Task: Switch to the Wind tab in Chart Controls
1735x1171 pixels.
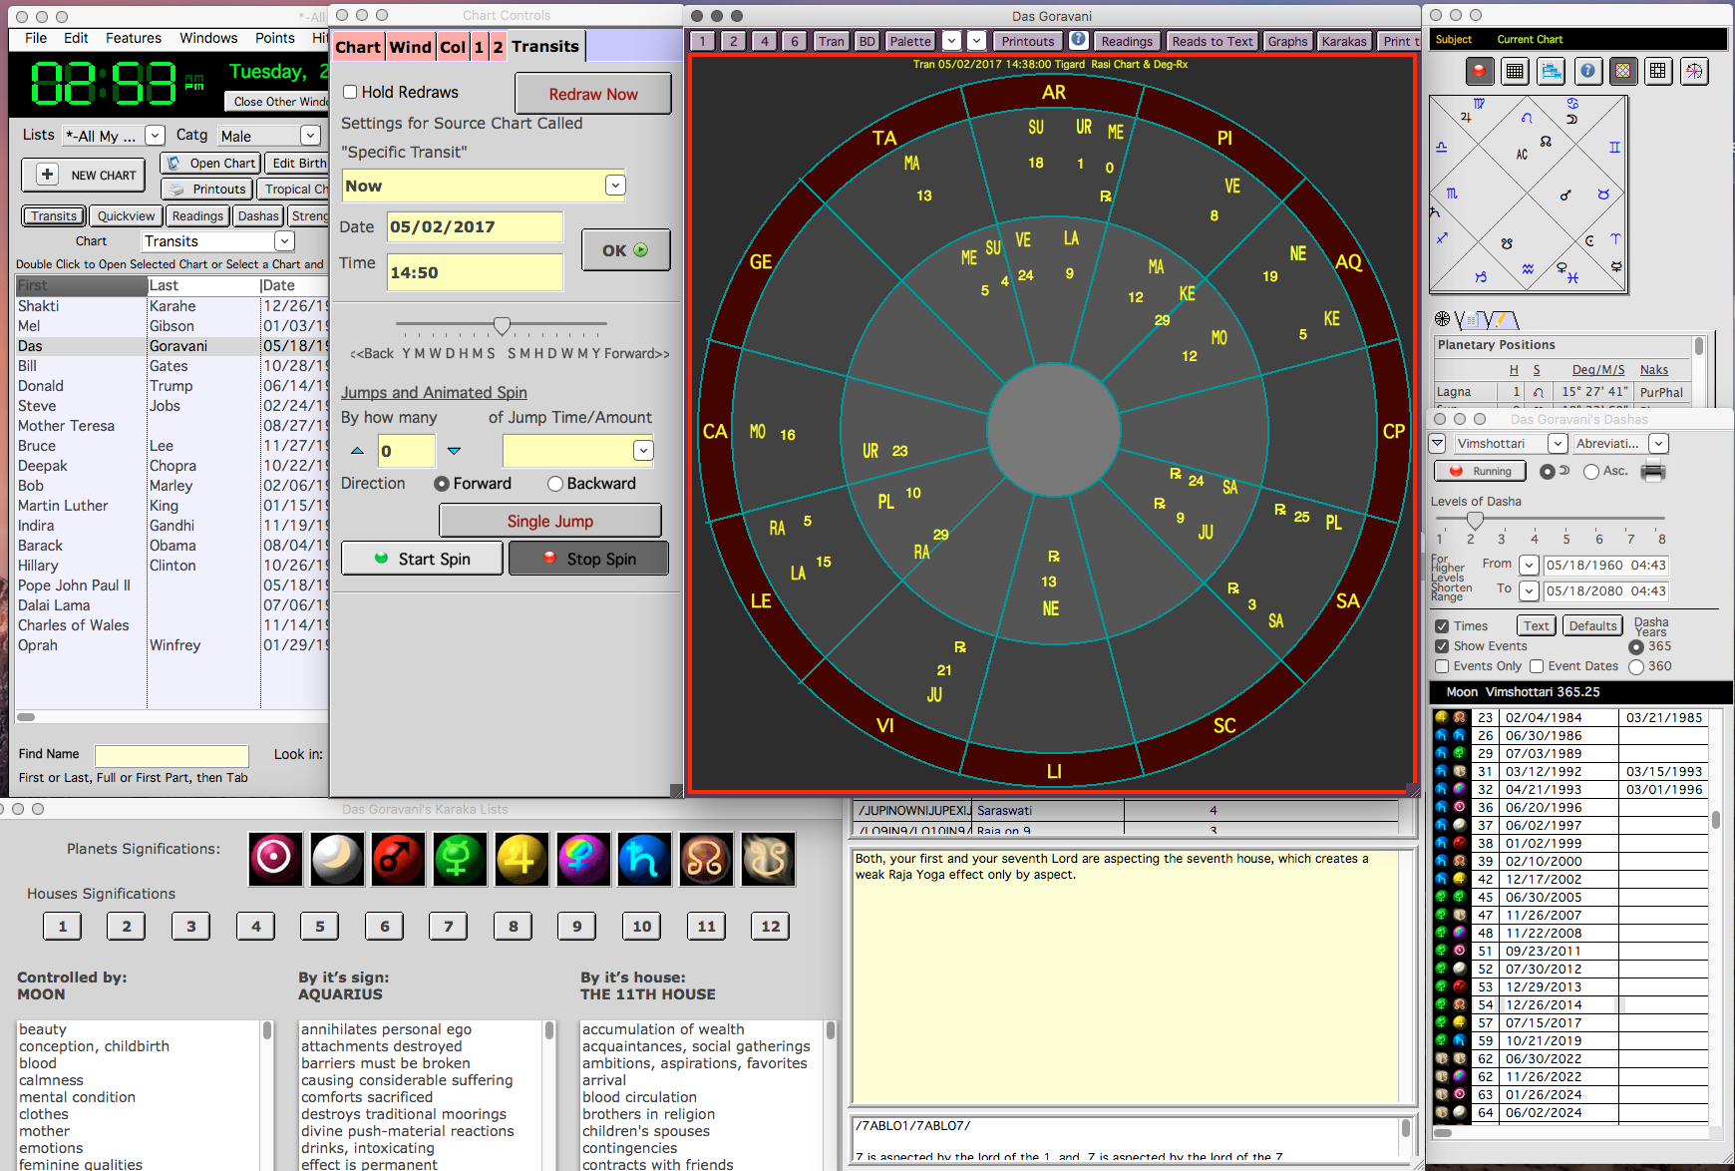Action: (x=410, y=47)
